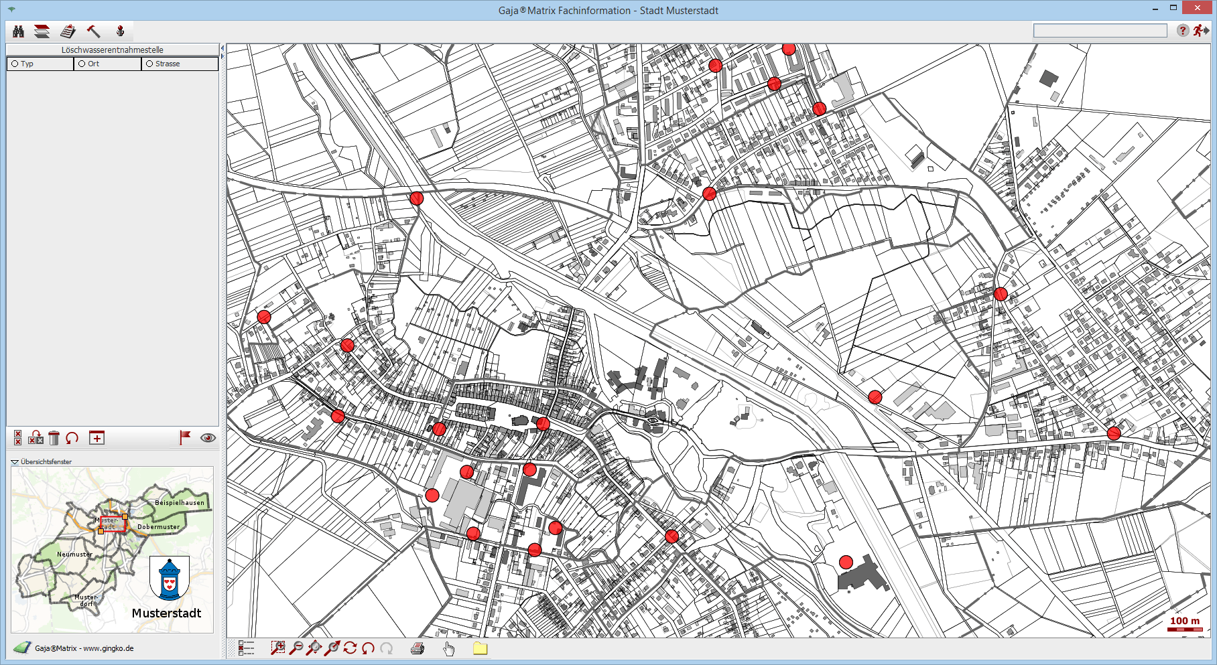Activate the hand pan tool
Screen dimensions: 1217x665
448,648
